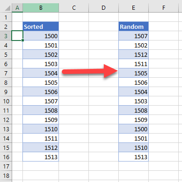The image size is (182, 182).
Task: Select Sorted cell with value 1501
Action: [x=41, y=45]
